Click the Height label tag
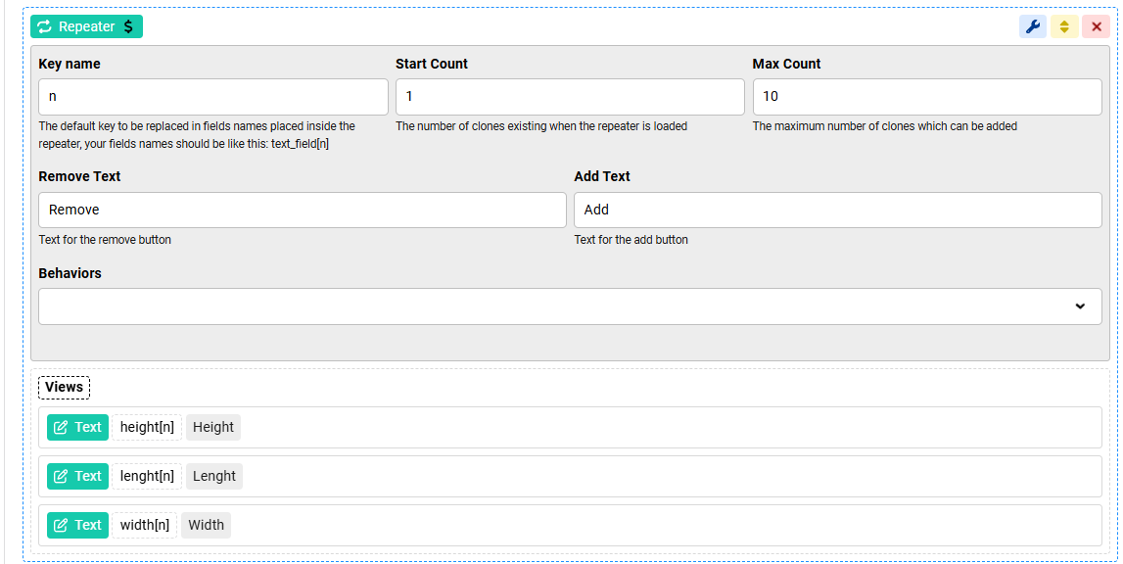Image resolution: width=1123 pixels, height=564 pixels. coord(213,427)
